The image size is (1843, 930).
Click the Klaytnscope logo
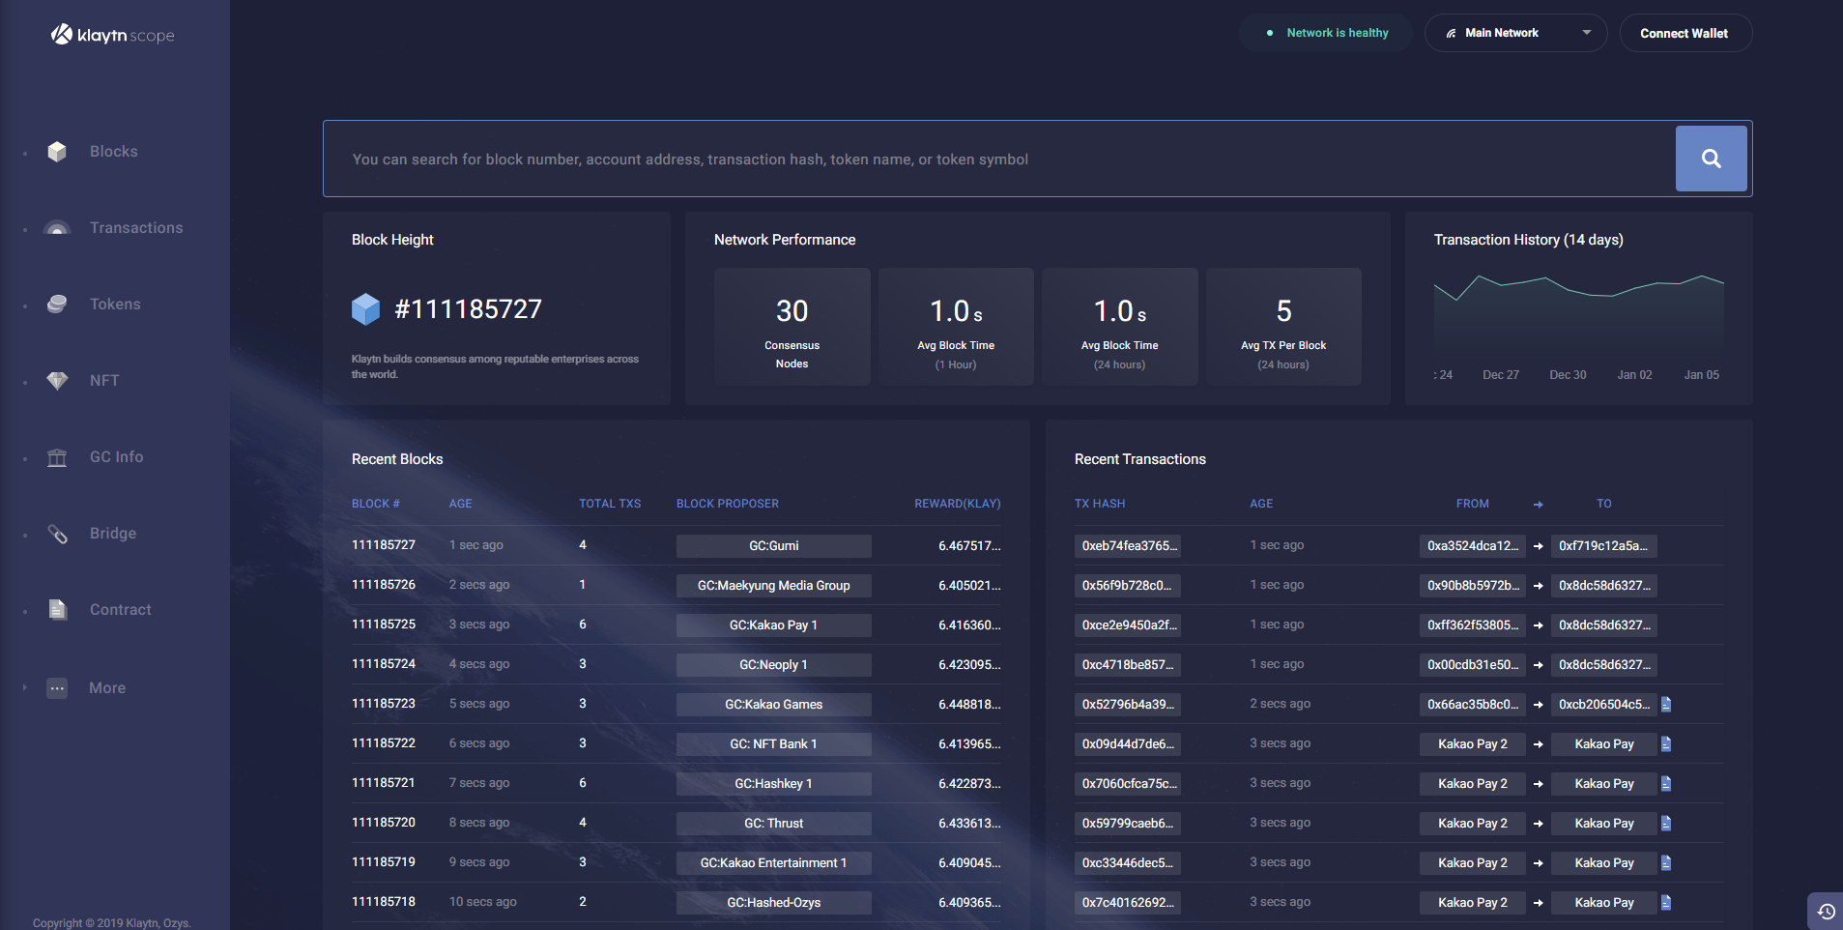point(113,35)
